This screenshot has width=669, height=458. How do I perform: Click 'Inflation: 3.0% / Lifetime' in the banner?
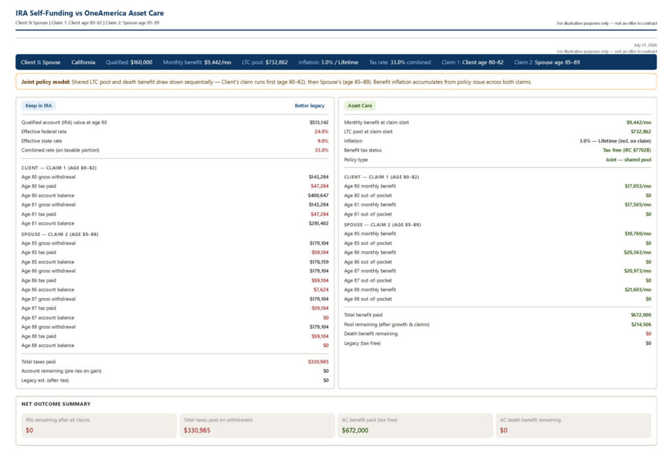[328, 62]
